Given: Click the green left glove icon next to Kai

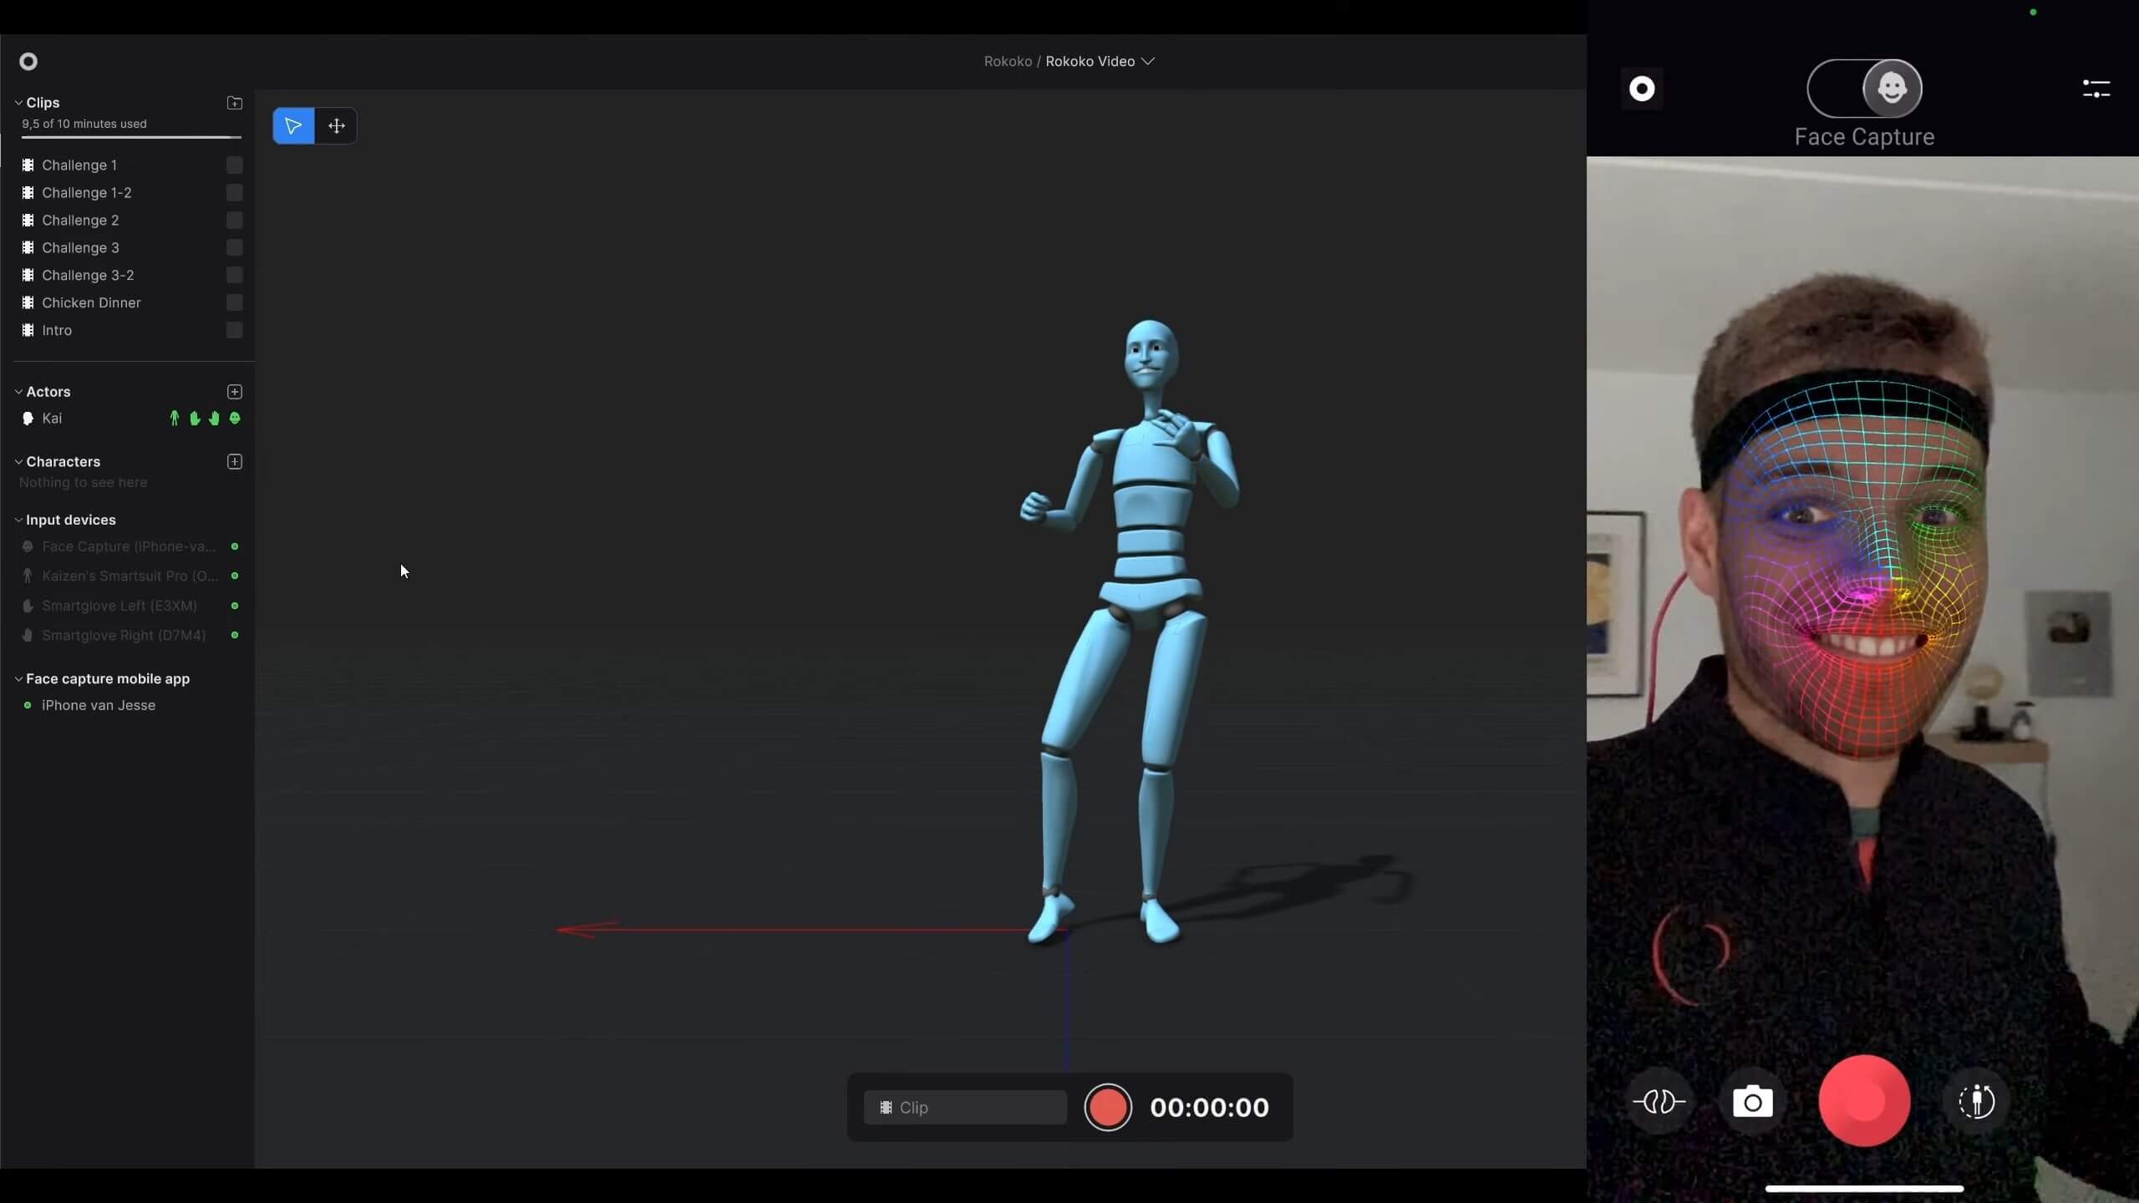Looking at the screenshot, I should [192, 419].
